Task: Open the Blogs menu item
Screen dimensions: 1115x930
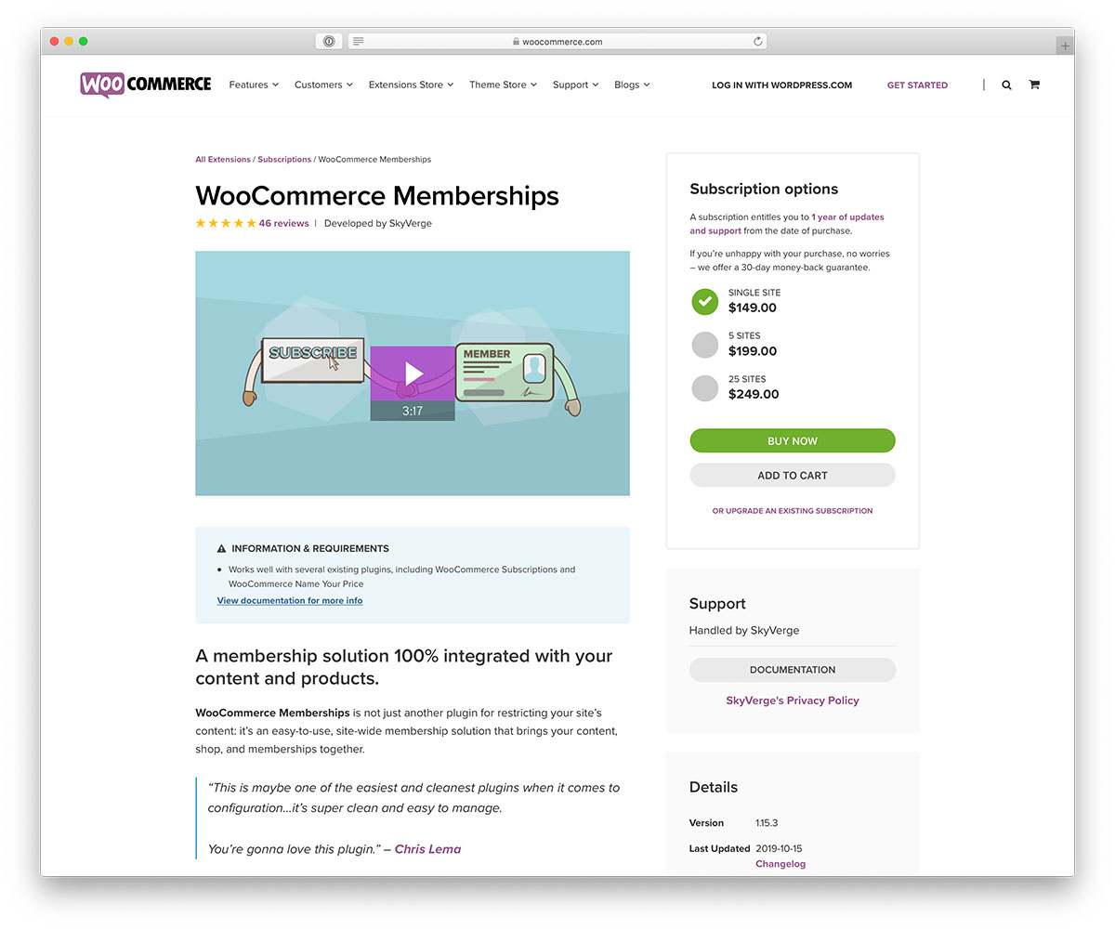Action: (x=632, y=85)
